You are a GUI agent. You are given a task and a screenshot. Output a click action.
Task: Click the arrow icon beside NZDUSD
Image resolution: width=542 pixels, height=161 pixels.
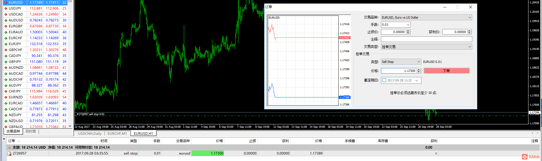tap(6, 121)
